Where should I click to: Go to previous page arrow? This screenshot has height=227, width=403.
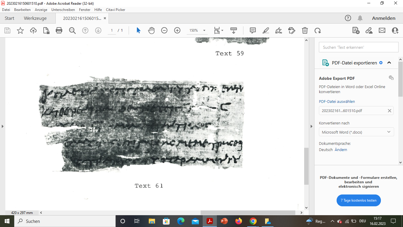pyautogui.click(x=85, y=30)
